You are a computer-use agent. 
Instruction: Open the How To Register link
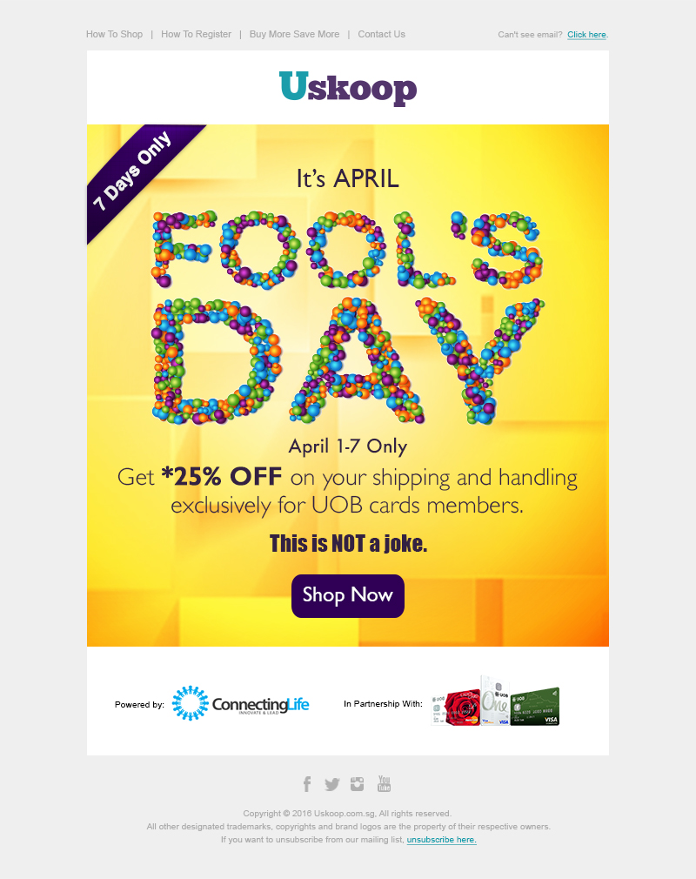pos(196,35)
